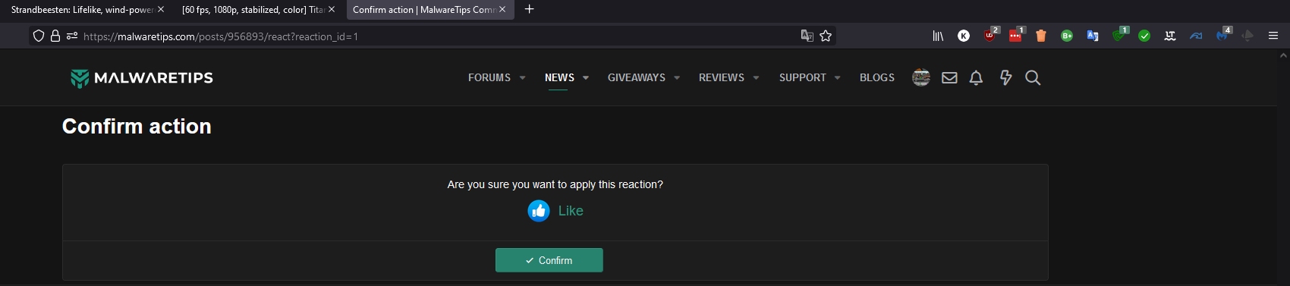
Task: Open the inbox envelope icon
Action: coord(949,77)
